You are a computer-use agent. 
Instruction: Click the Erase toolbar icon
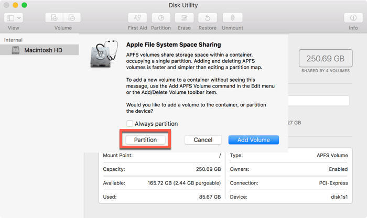tap(184, 18)
